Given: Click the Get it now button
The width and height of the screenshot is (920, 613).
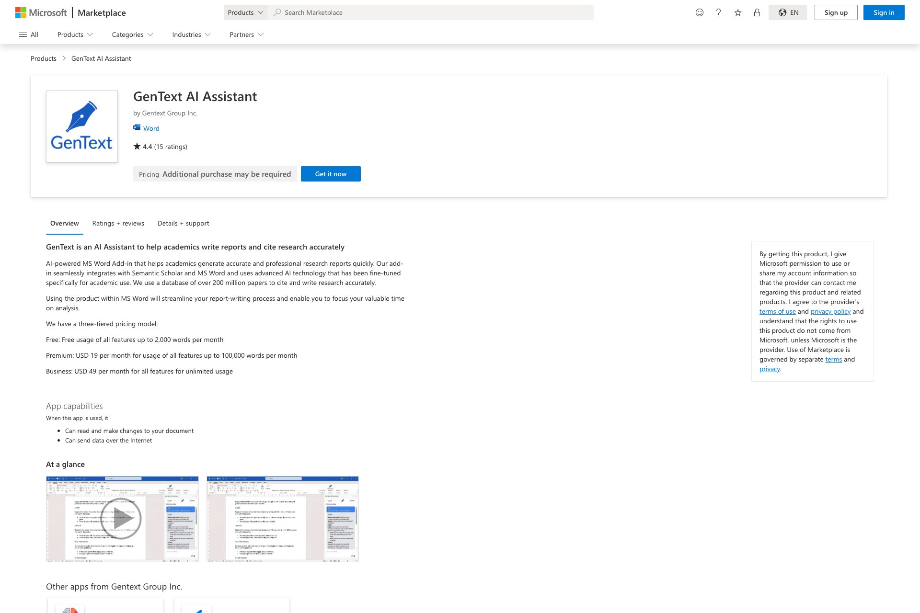Looking at the screenshot, I should [x=331, y=173].
